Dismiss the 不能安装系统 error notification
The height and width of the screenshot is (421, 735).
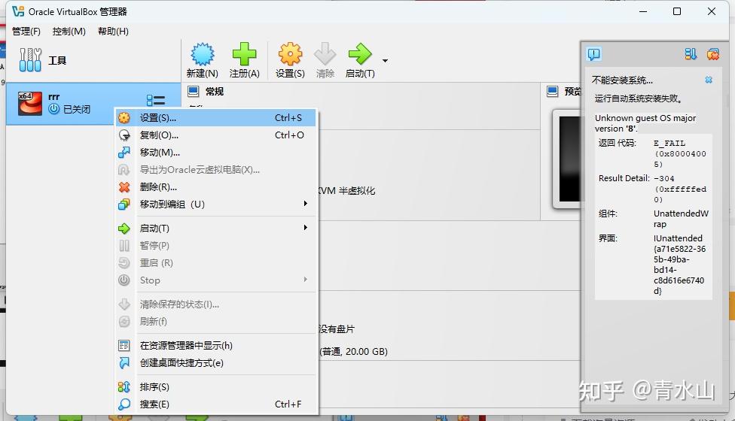[x=709, y=80]
